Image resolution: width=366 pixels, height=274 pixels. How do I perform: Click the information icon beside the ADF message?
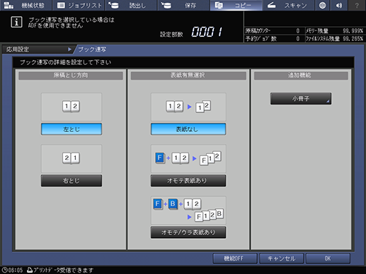point(16,22)
